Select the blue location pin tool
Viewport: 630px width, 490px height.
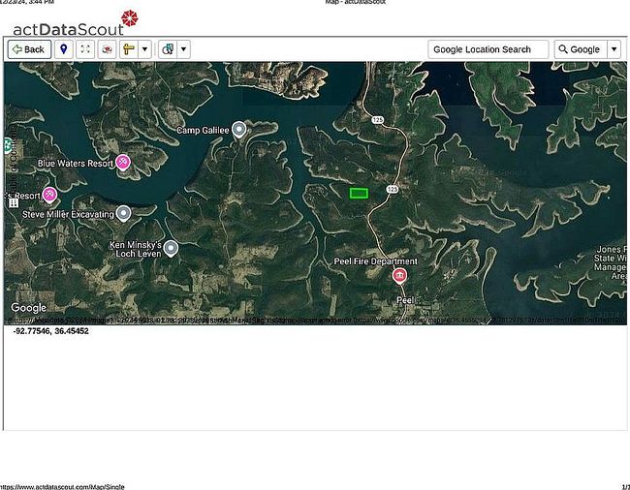63,49
